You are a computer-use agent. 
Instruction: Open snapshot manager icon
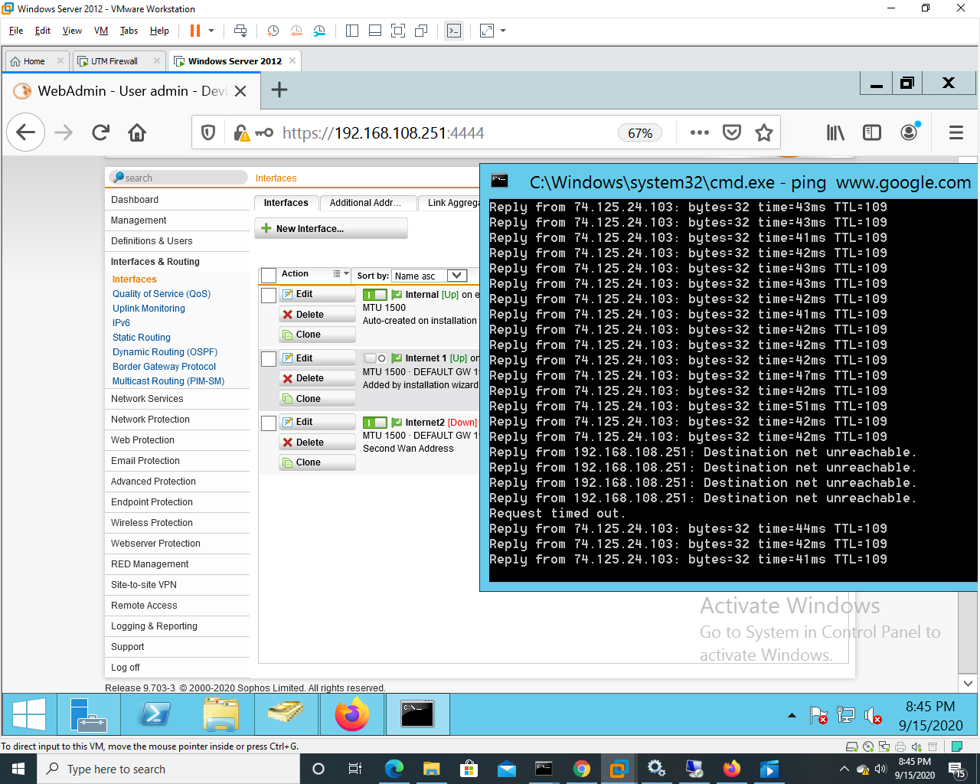319,31
